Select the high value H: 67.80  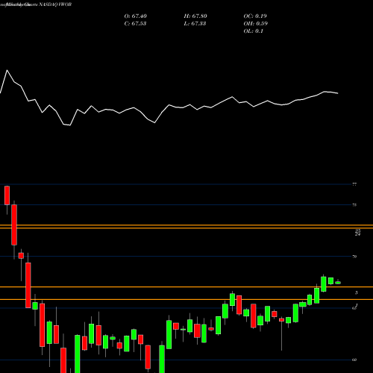[x=195, y=16]
